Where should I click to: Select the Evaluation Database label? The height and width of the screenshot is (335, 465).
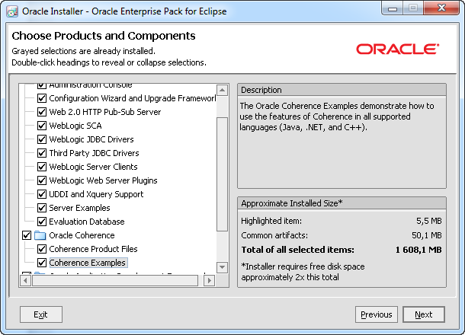point(87,222)
